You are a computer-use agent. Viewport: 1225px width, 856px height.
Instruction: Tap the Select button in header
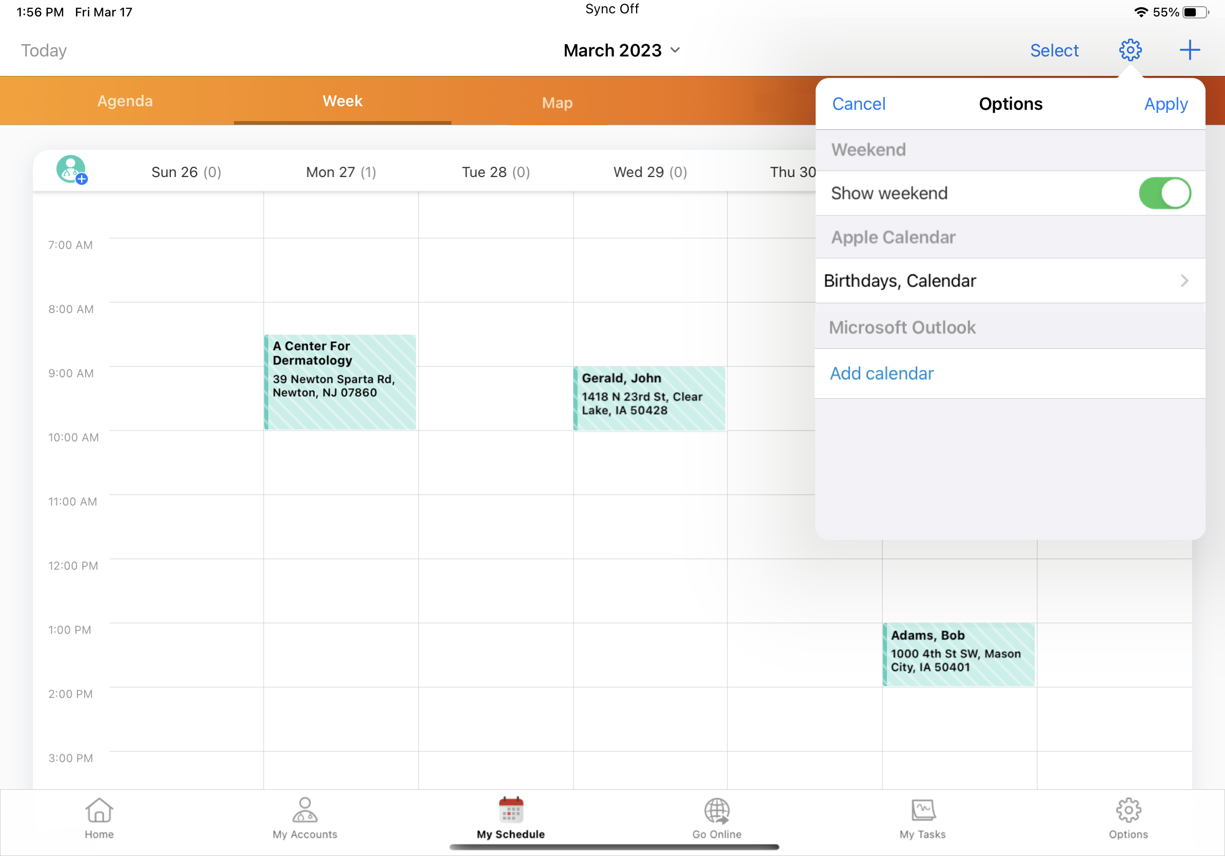[x=1054, y=50]
